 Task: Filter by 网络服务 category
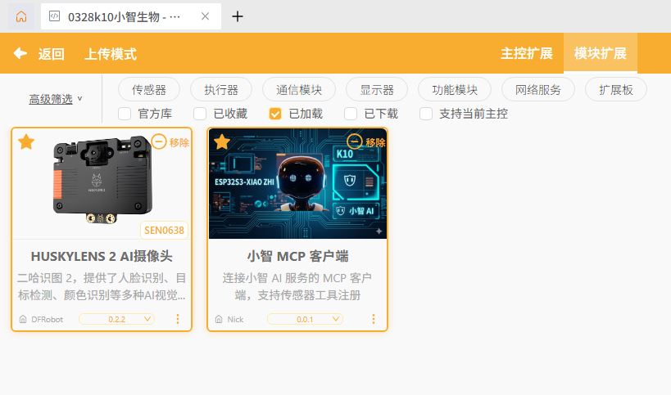(538, 90)
